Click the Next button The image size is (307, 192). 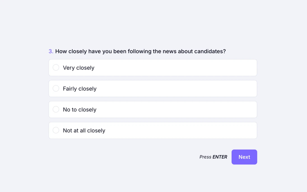(244, 157)
